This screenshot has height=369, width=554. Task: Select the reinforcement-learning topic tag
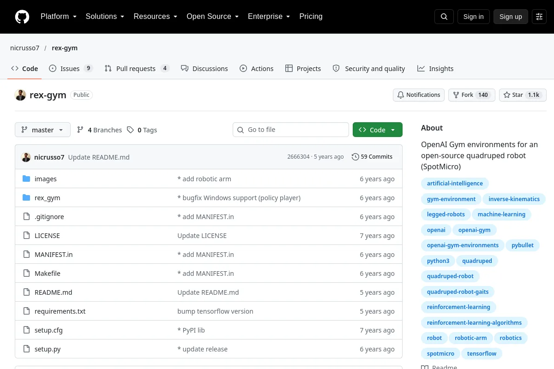click(x=458, y=307)
